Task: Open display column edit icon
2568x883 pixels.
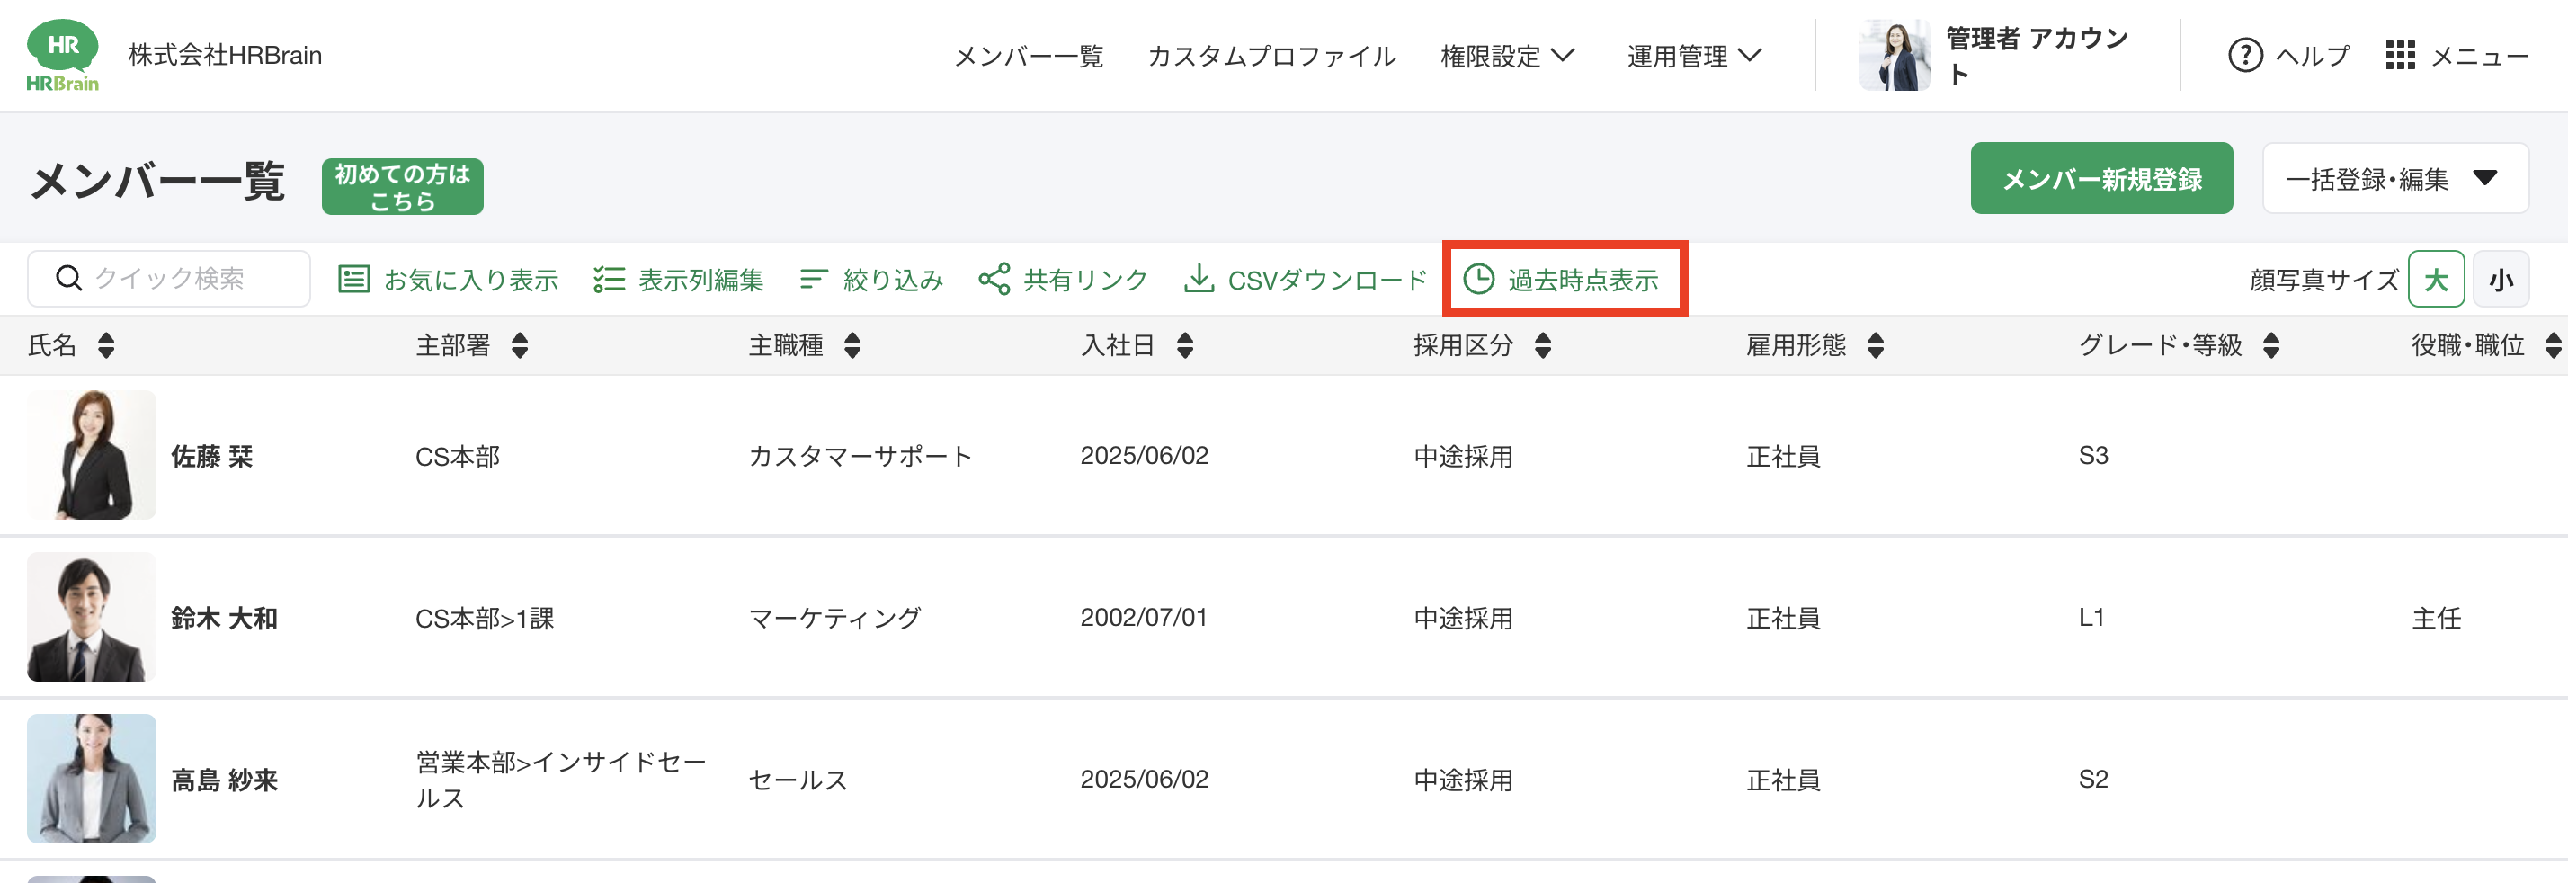Action: pos(608,279)
